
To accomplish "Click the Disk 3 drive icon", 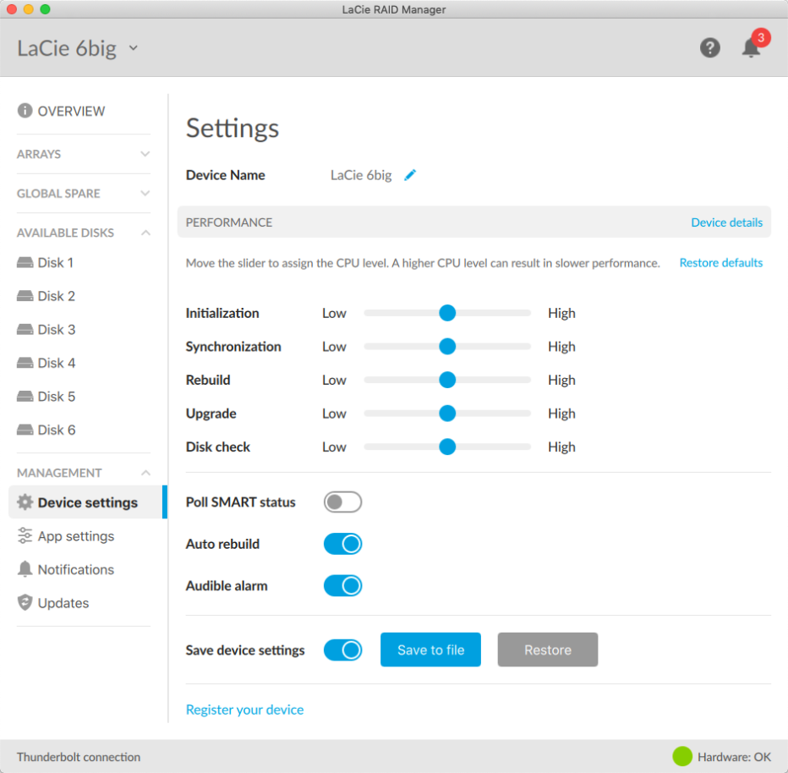I will [x=25, y=329].
